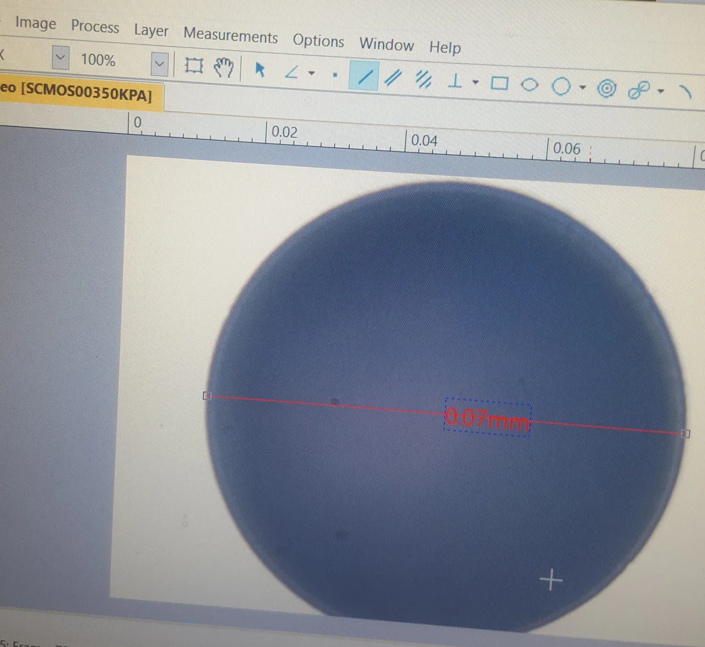This screenshot has width=705, height=647.
Task: Pick the circle measurement tool
Action: point(561,86)
